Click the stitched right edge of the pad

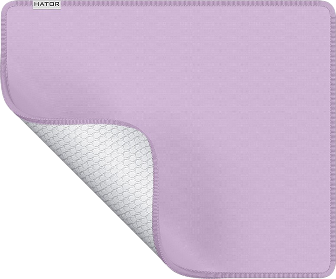(x=333, y=139)
